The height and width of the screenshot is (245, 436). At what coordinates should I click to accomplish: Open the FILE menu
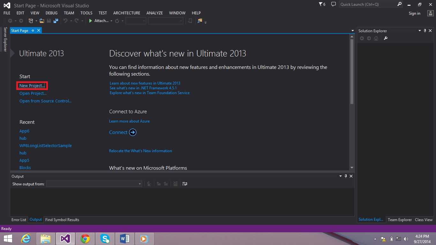click(x=7, y=13)
